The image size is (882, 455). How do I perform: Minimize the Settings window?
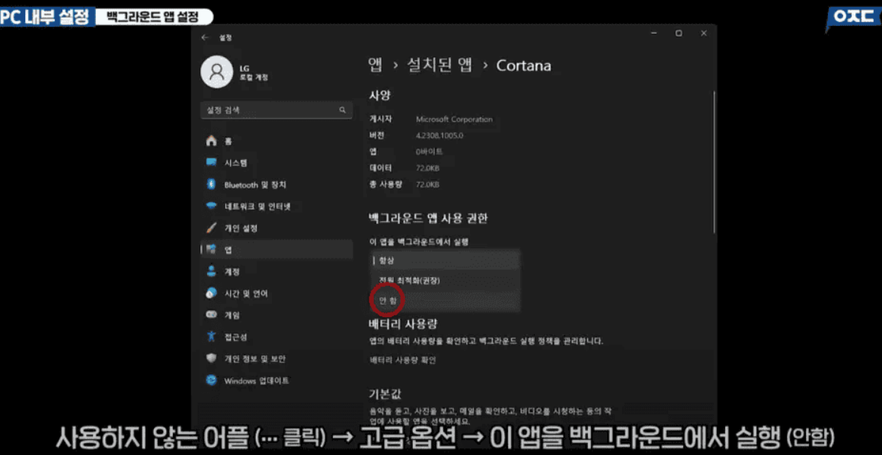pos(654,34)
